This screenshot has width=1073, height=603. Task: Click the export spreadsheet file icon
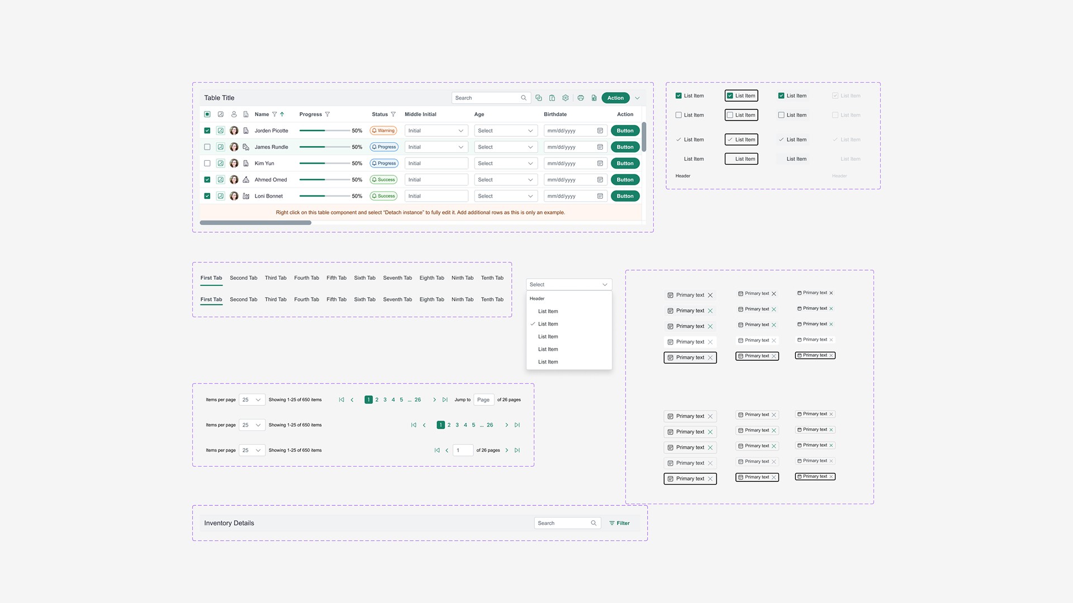(594, 98)
